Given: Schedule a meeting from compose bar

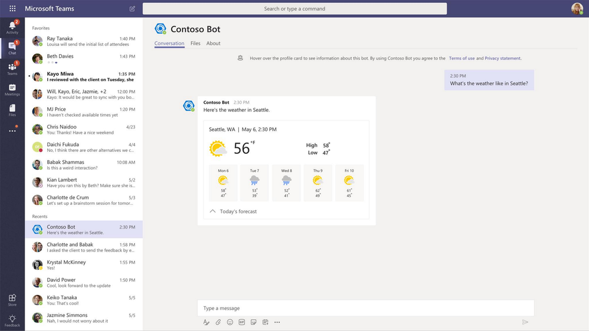Looking at the screenshot, I should coord(265,322).
